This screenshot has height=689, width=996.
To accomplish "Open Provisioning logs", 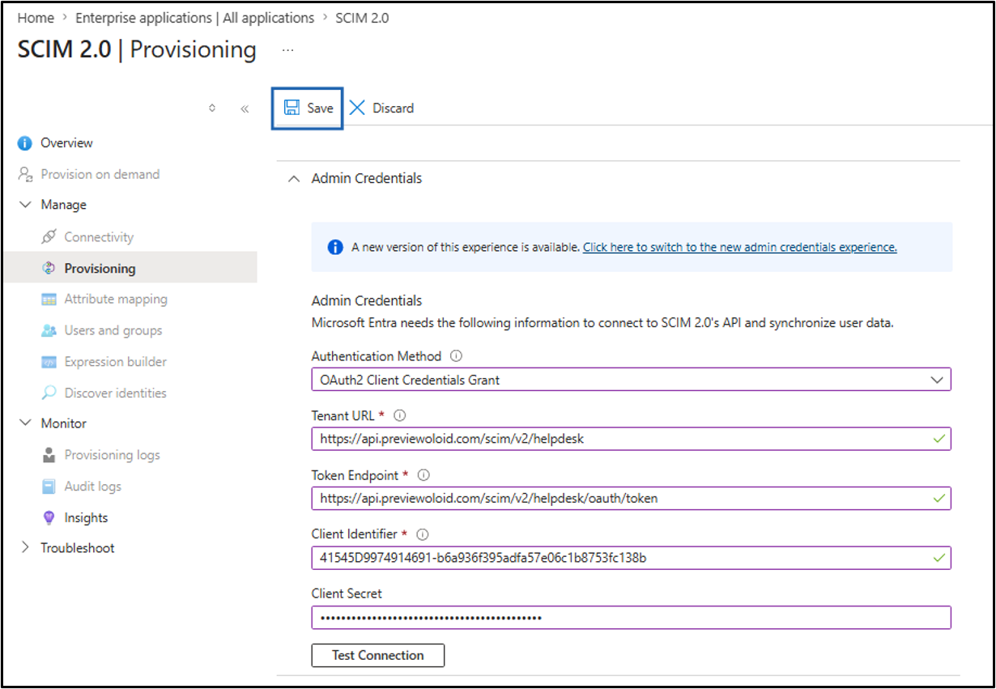I will 113,455.
